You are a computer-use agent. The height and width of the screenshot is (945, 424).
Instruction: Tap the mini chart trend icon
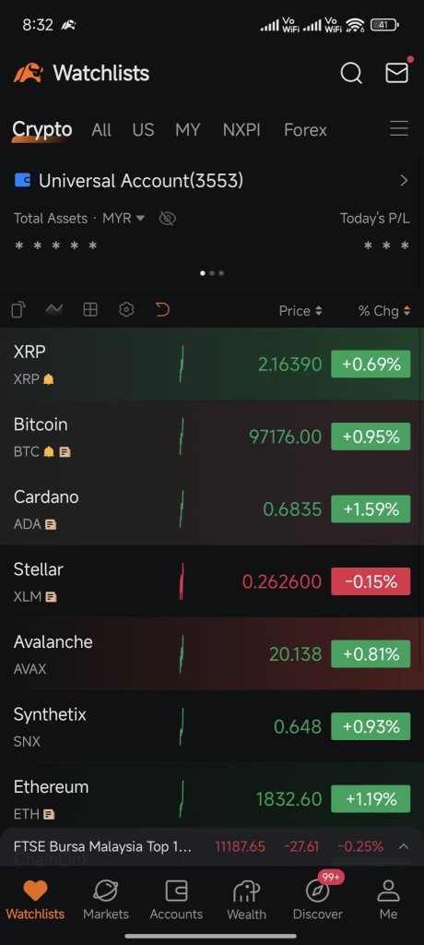point(54,310)
